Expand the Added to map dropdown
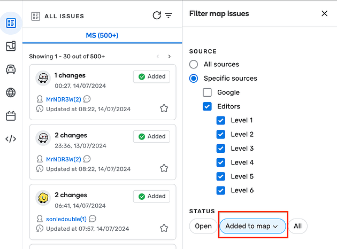This screenshot has width=337, height=249. [x=252, y=226]
